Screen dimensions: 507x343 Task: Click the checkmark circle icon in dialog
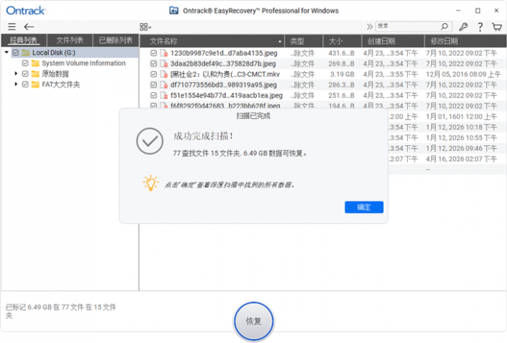(149, 141)
